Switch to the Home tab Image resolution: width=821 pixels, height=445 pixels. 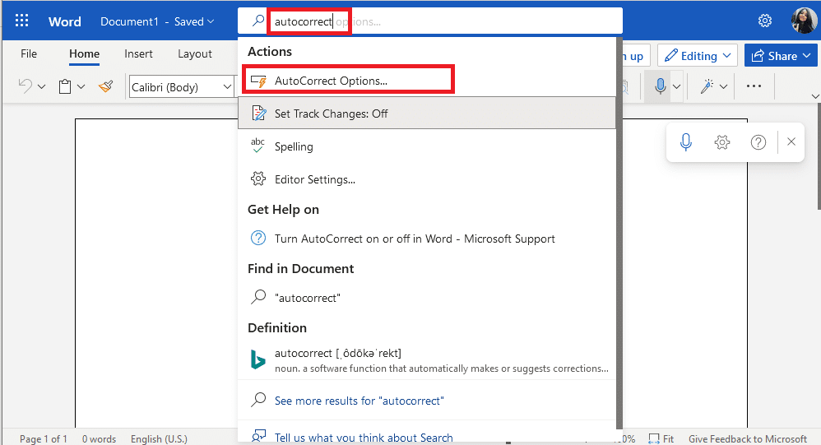pos(84,54)
